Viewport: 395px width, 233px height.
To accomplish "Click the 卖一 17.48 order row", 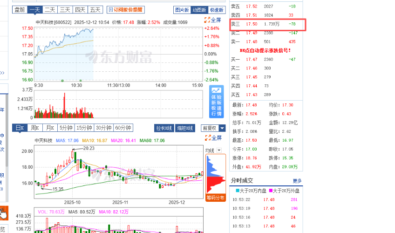I will pos(266,41).
